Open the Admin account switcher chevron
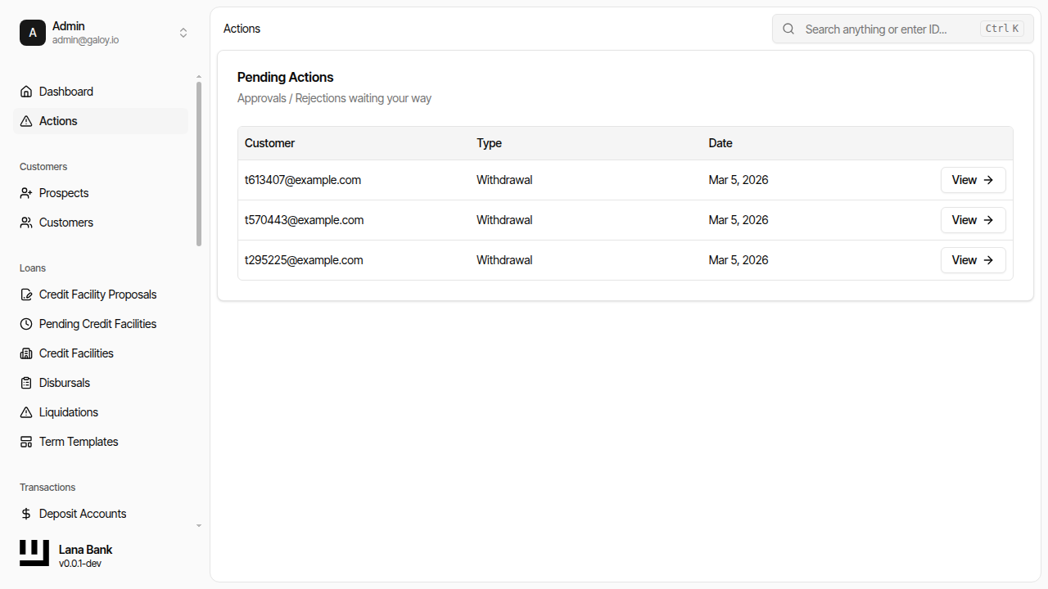The image size is (1048, 589). pos(183,33)
